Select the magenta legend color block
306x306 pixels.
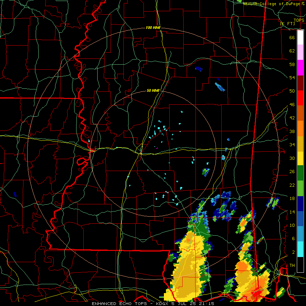pyautogui.click(x=300, y=68)
